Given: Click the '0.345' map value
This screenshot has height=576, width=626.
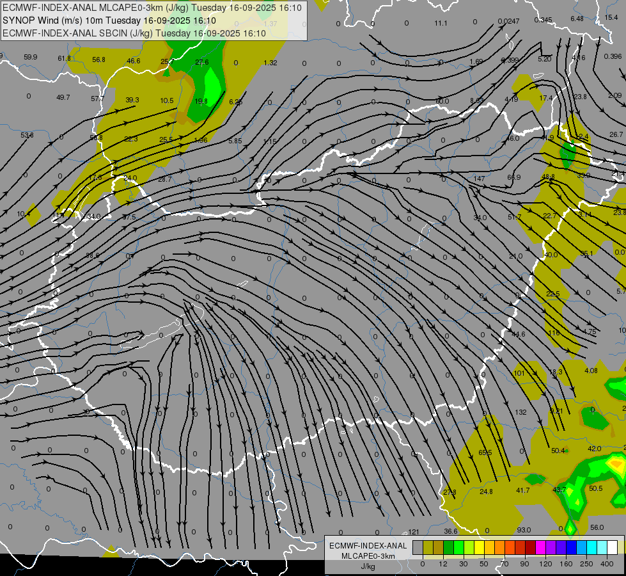Looking at the screenshot, I should [x=543, y=20].
